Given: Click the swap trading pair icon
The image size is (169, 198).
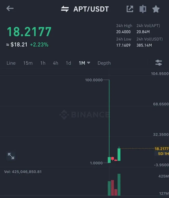Looking at the screenshot, I should 65,9.
